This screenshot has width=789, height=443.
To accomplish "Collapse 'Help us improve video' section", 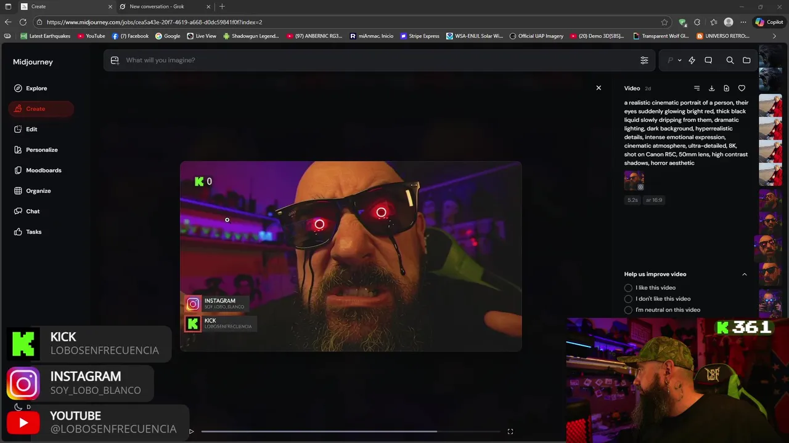I will 744,274.
